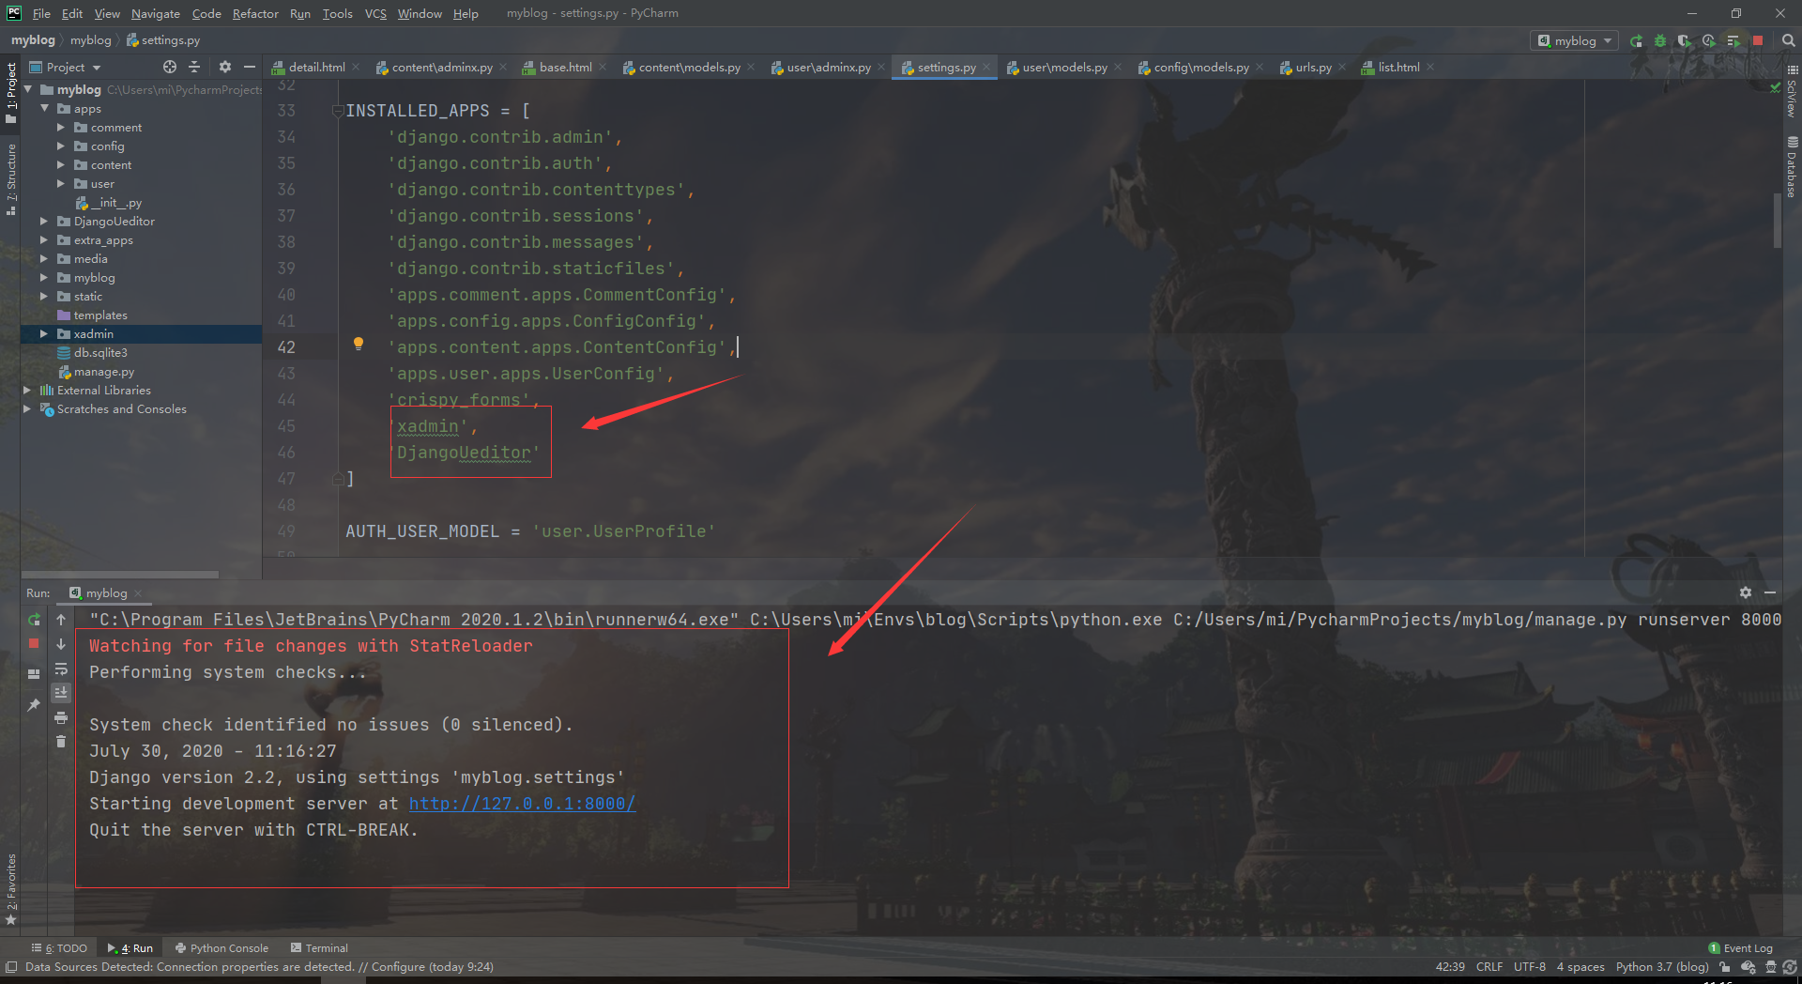Screen dimensions: 1802x984
Task: Toggle soft-wrap in console
Action: [x=61, y=669]
